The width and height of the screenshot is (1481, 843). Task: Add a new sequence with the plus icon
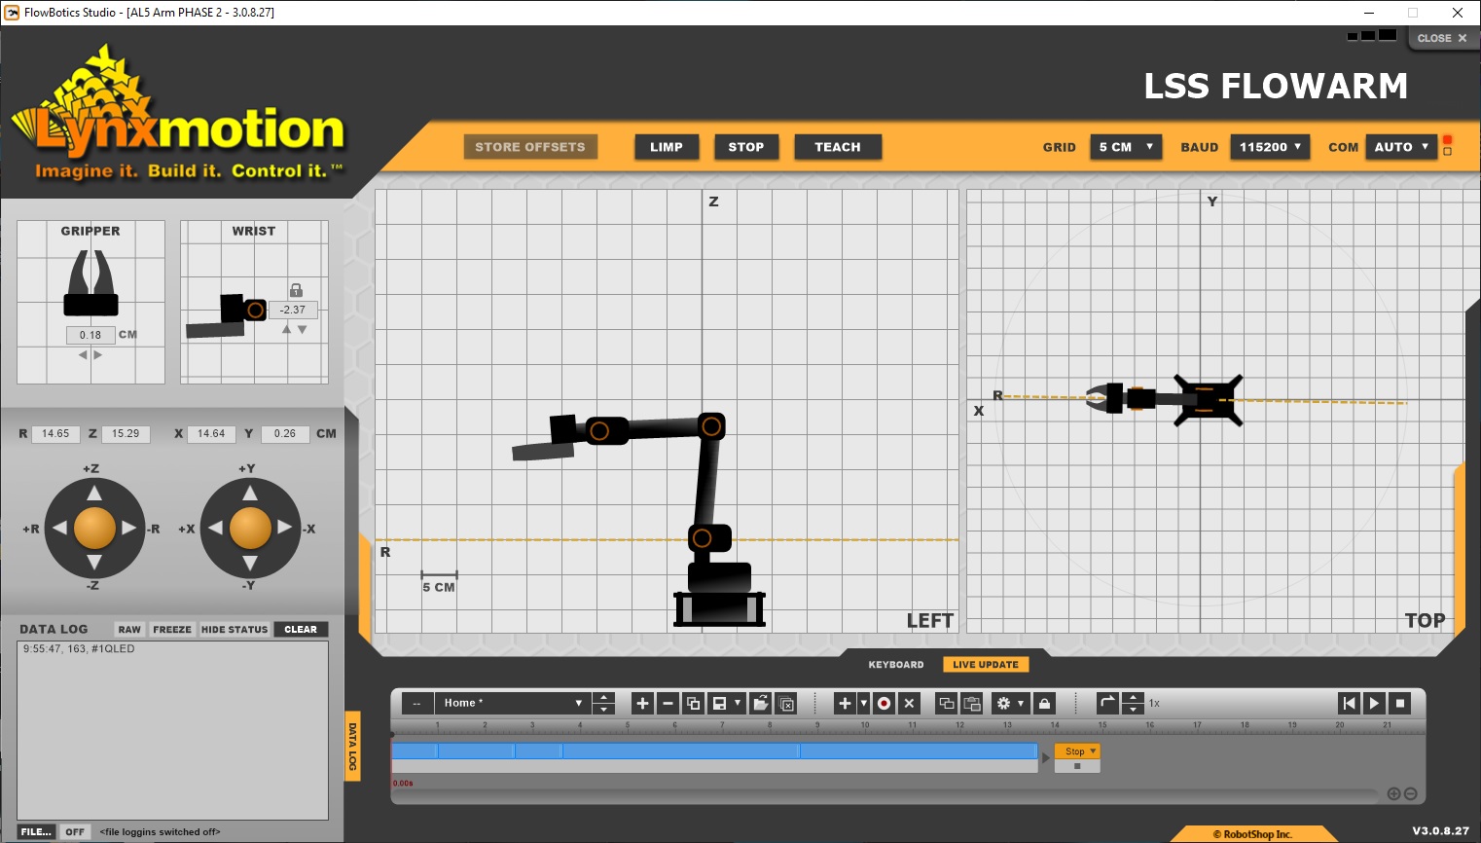642,703
